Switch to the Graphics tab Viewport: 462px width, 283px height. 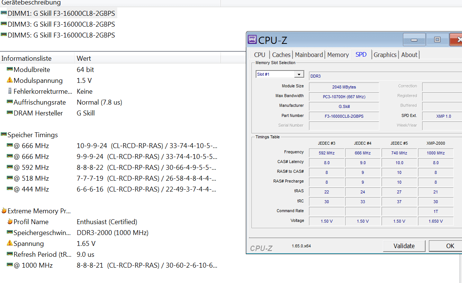(385, 55)
